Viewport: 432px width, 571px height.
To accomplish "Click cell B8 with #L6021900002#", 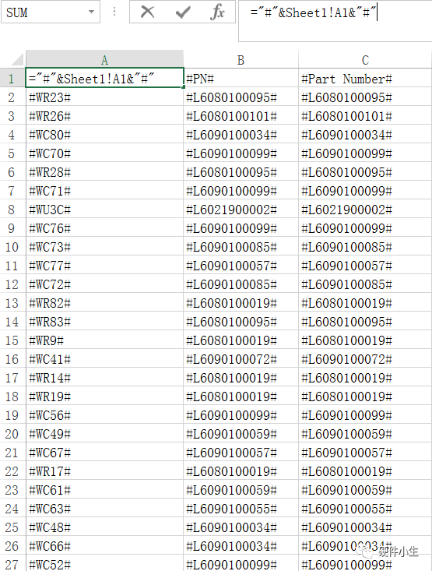I will click(241, 209).
